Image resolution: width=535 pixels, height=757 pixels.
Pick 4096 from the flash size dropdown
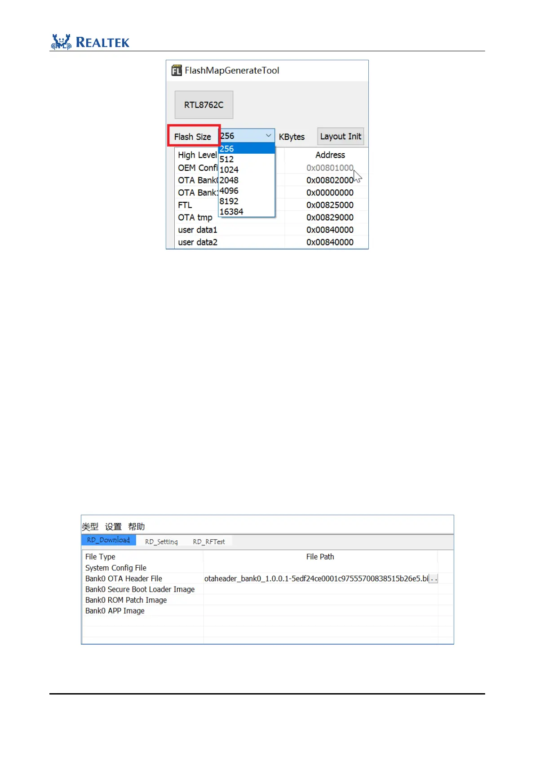(x=247, y=191)
